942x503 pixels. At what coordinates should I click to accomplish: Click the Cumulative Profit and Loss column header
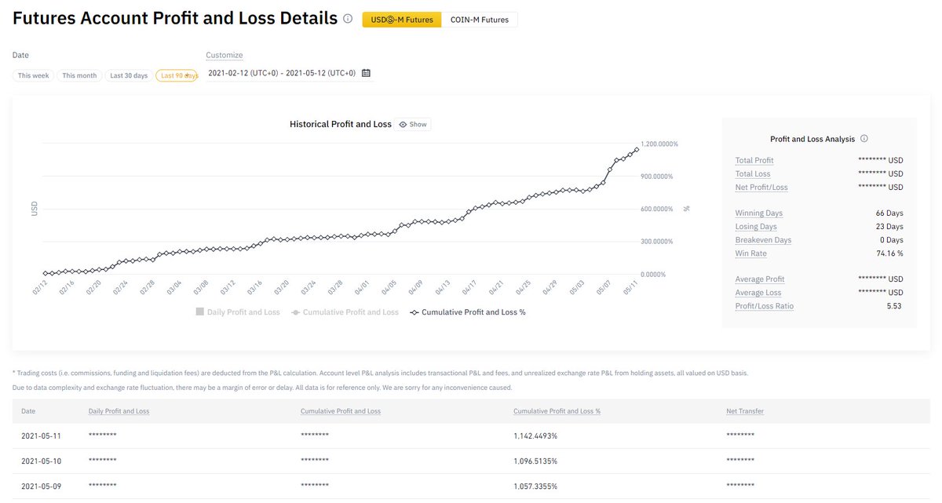(x=341, y=410)
